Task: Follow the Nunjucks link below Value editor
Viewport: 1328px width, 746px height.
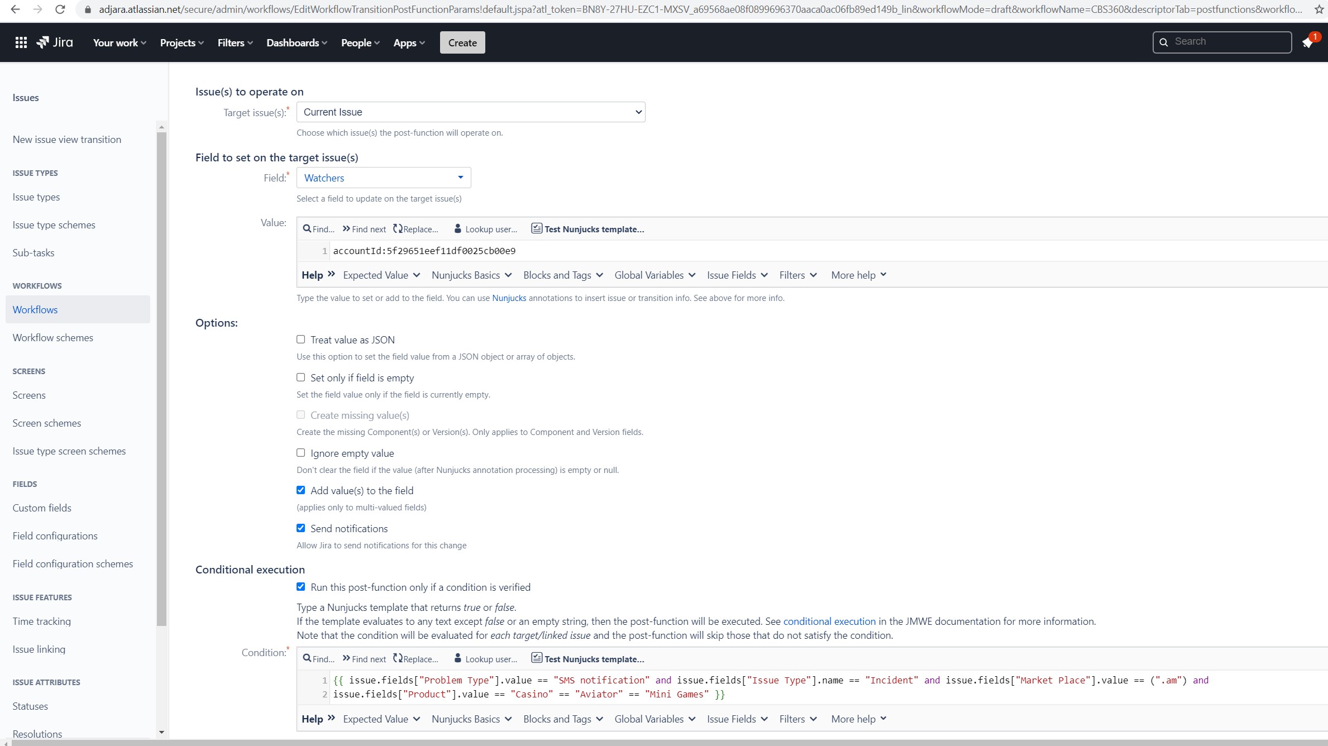Action: (x=509, y=298)
